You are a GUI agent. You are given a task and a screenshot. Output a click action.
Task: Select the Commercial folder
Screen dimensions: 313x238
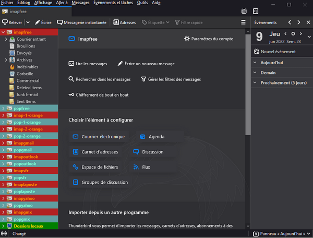(x=29, y=81)
